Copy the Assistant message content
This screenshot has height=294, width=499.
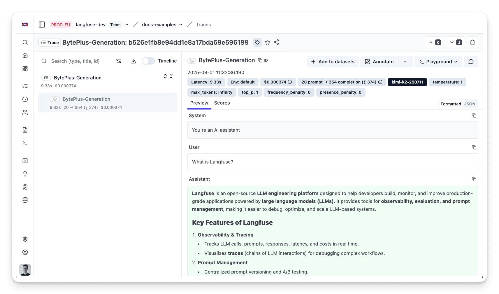474,179
